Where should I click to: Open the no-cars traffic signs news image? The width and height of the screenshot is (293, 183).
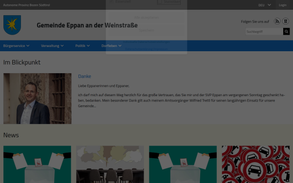(255, 164)
